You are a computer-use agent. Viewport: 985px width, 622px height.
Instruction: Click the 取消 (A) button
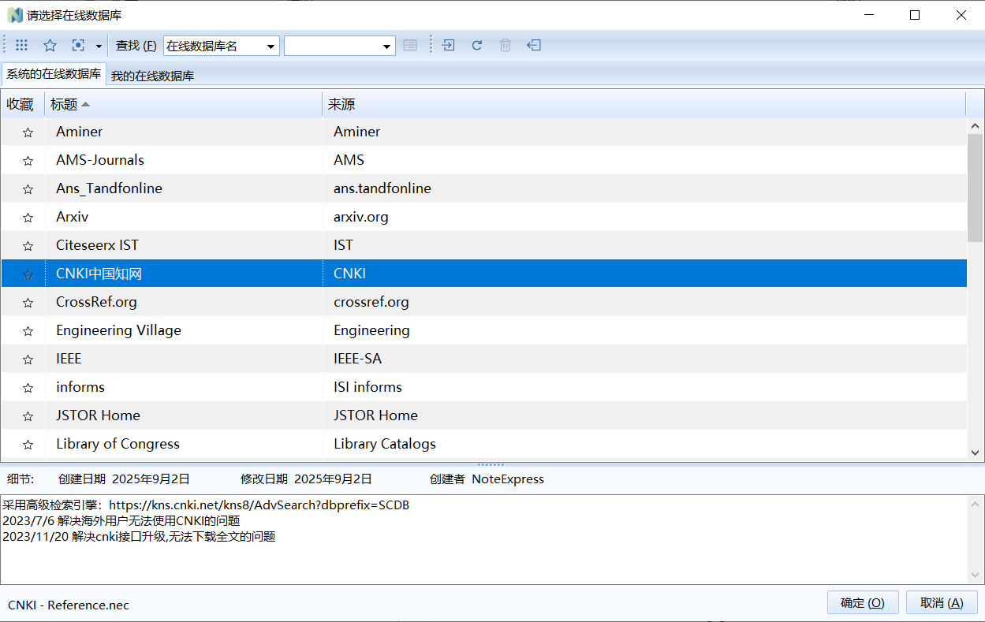click(942, 603)
